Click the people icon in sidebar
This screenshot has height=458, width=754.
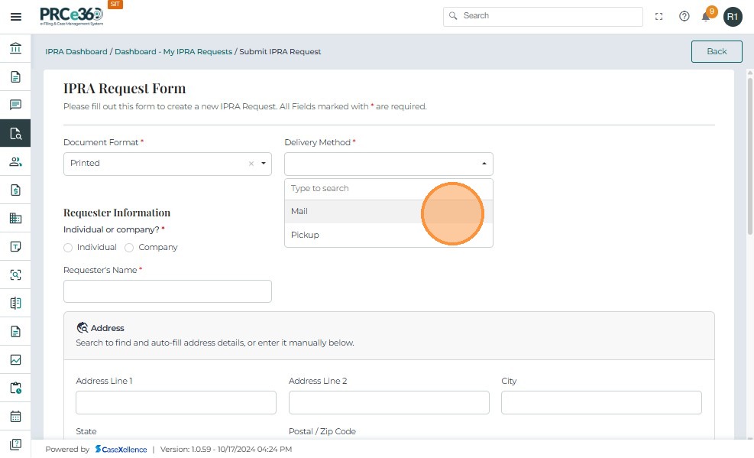pyautogui.click(x=15, y=161)
